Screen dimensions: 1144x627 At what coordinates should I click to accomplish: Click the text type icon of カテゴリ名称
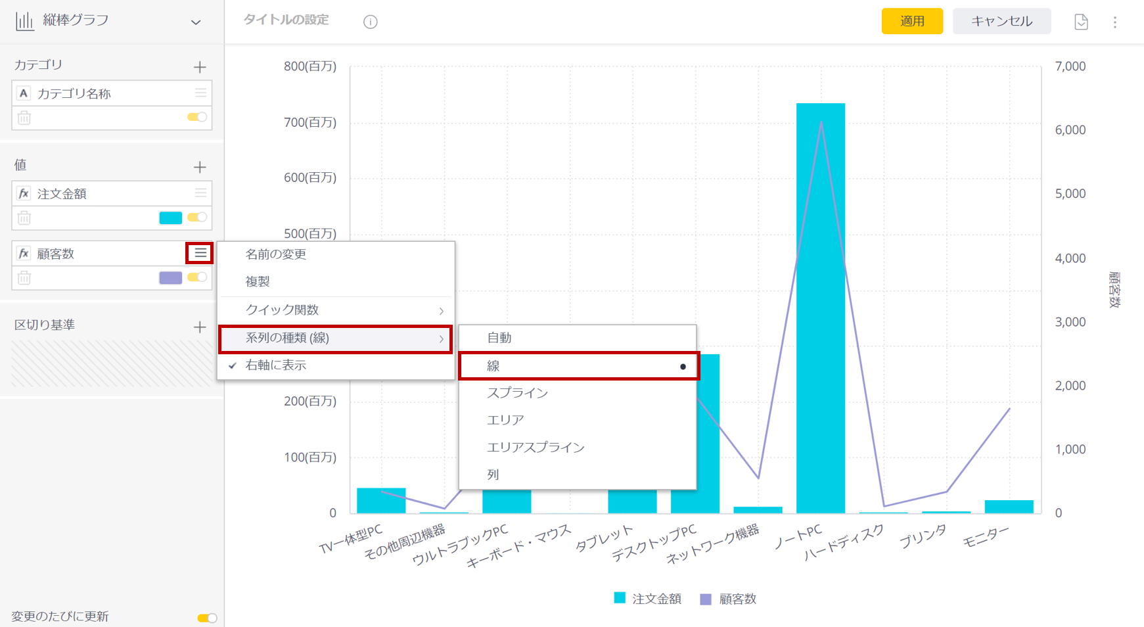coord(24,93)
